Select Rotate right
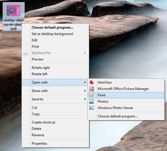 pos(55,68)
